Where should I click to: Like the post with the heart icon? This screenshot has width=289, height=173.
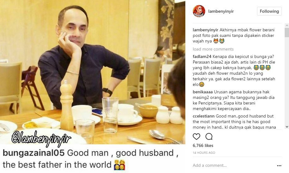click(196, 136)
